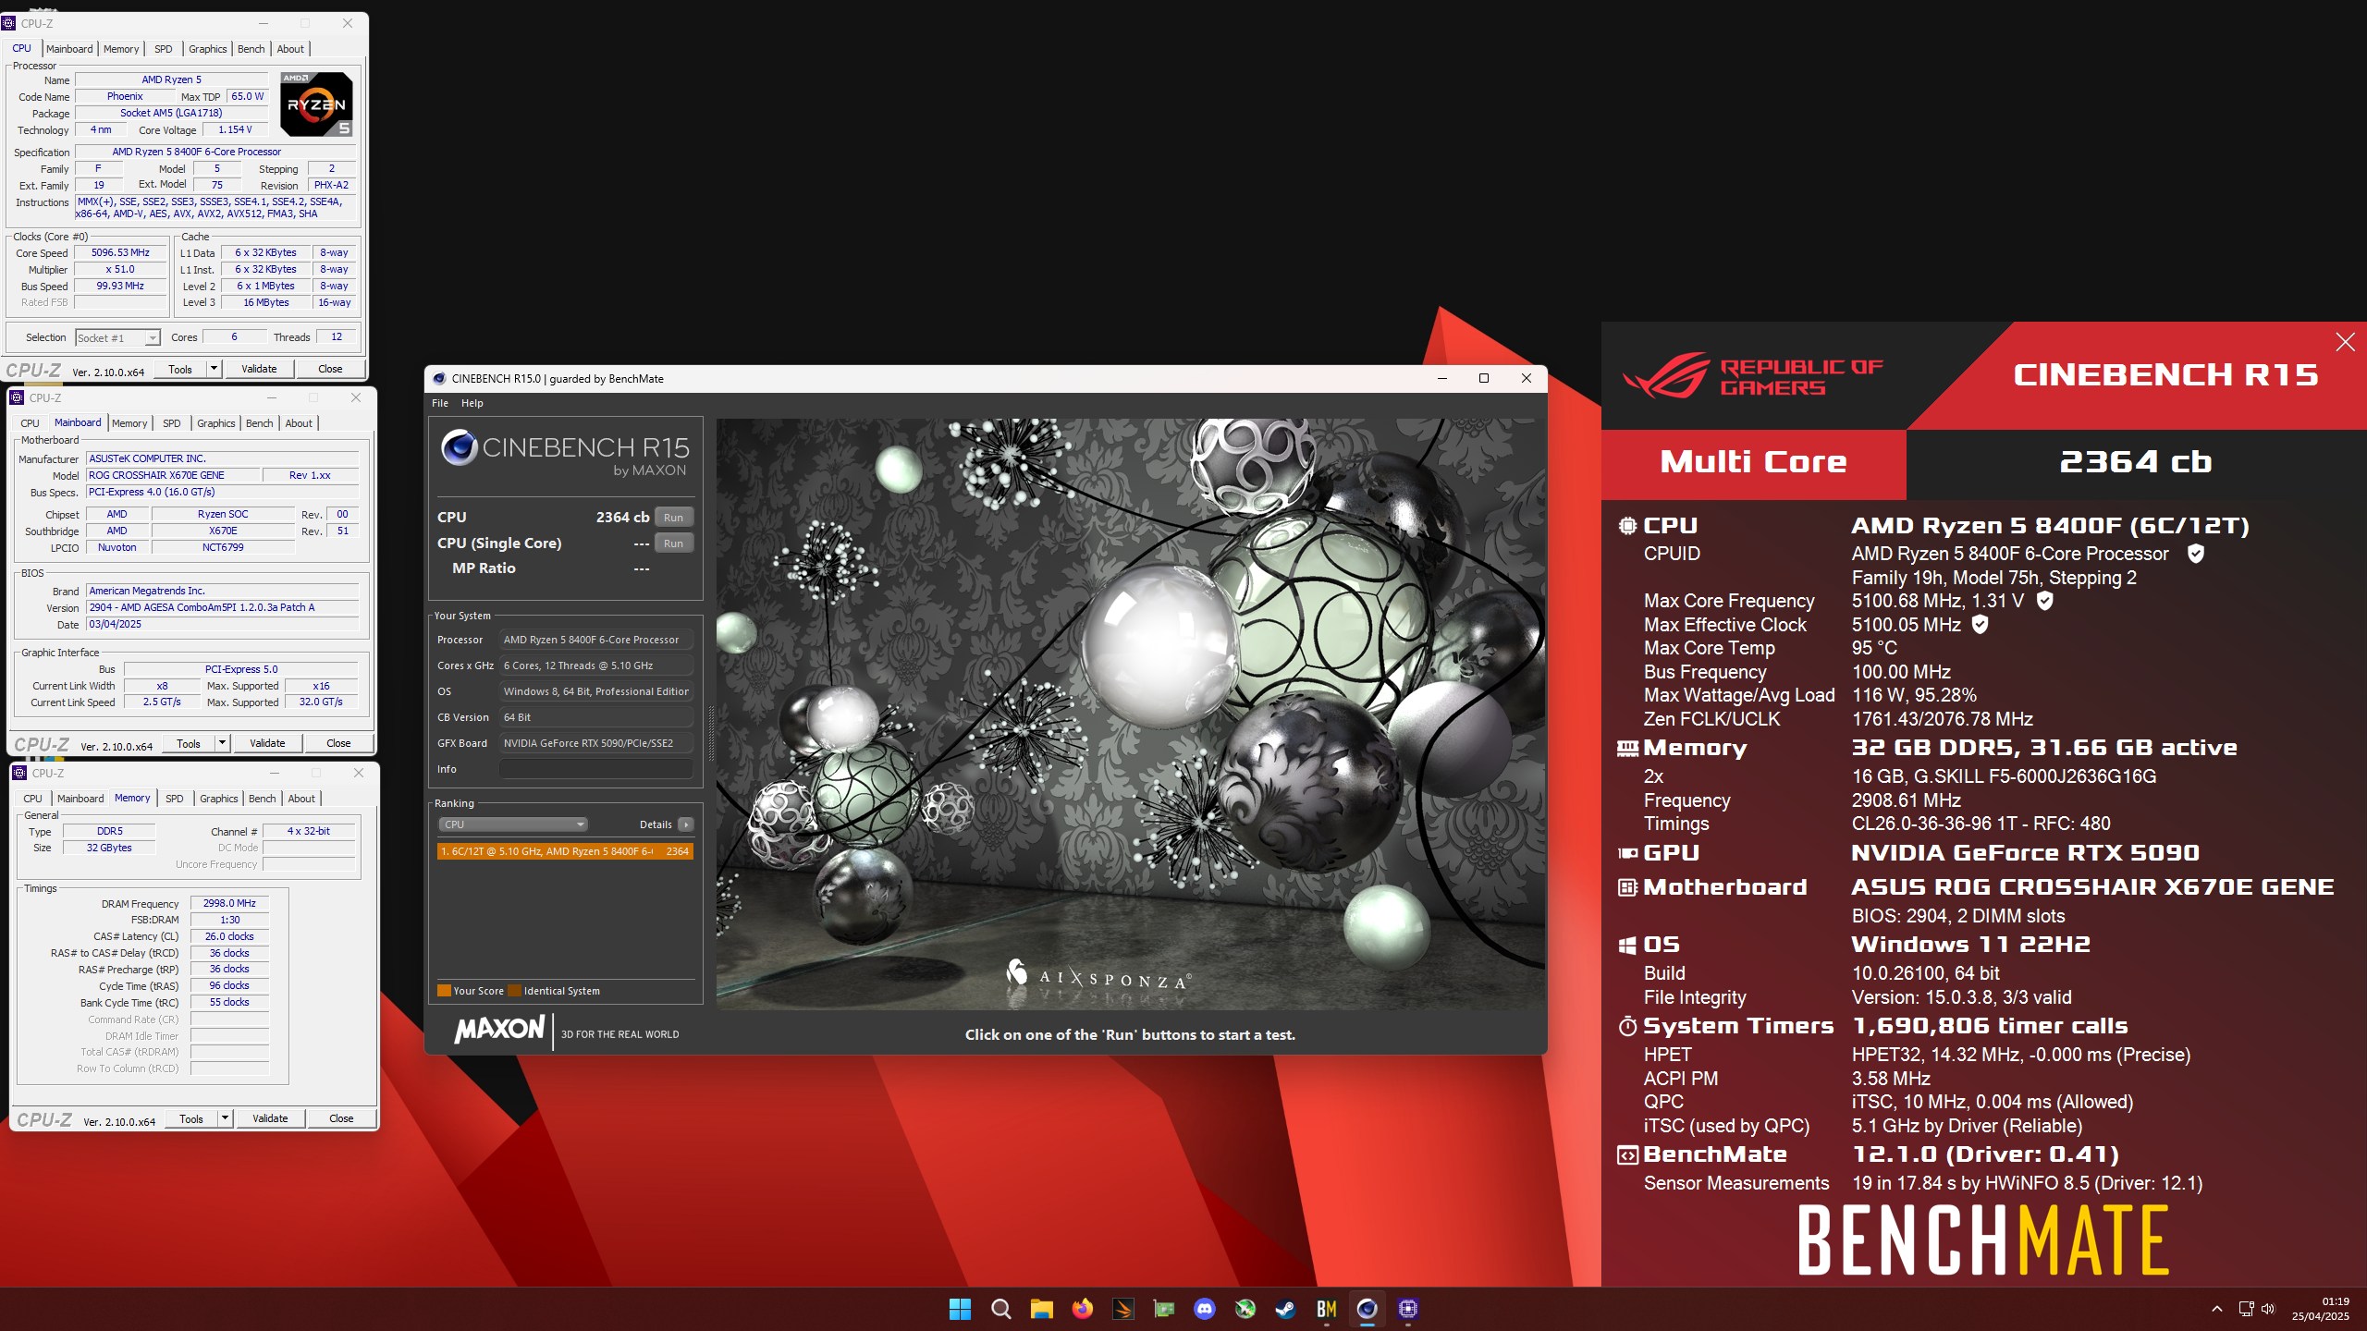Close the BenchMate result overlay

click(x=2345, y=342)
